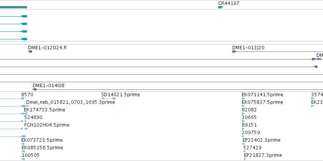This screenshot has height=161, width=323.
Task: Click the arrow glyph under 209759
Action: pyautogui.click(x=243, y=136)
